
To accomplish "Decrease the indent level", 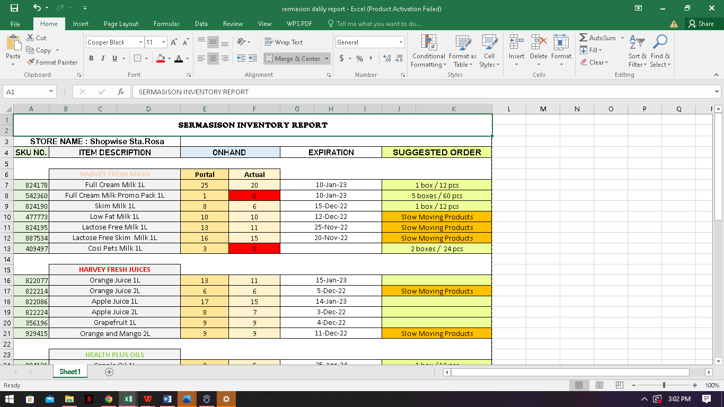I will 241,58.
